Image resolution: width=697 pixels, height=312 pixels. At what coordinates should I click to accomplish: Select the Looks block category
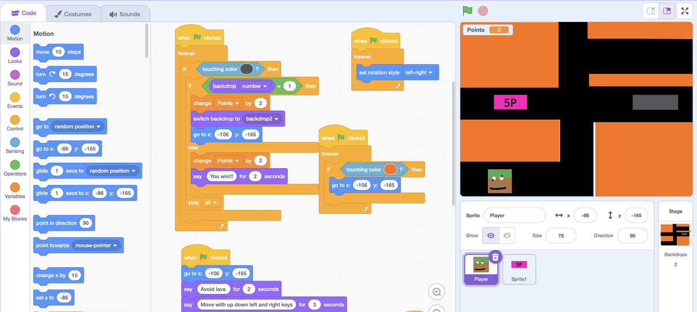click(15, 55)
